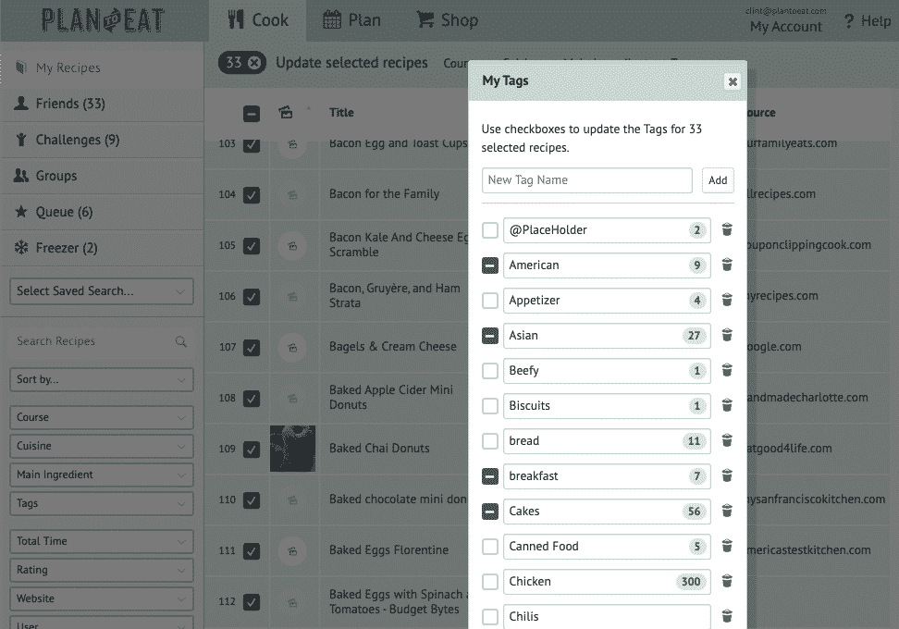Click trash icon next to Asian tag
Viewport: 899px width, 629px height.
coord(727,336)
